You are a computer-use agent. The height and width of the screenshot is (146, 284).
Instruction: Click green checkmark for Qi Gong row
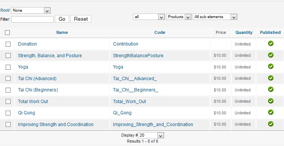pyautogui.click(x=270, y=112)
